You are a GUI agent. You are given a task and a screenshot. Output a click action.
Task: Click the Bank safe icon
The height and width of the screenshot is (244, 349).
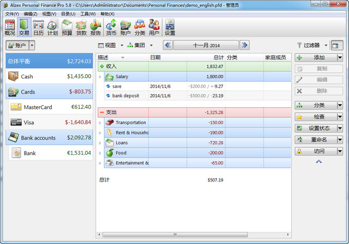16,153
